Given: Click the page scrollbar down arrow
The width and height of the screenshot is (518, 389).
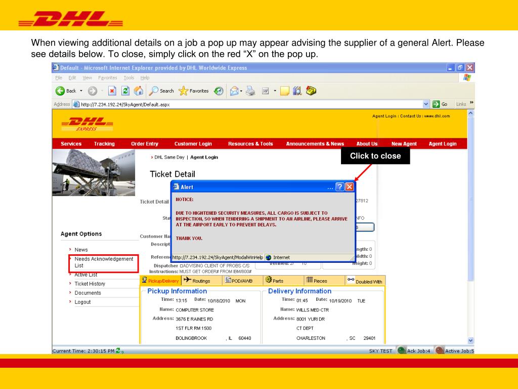Looking at the screenshot, I should click(471, 340).
